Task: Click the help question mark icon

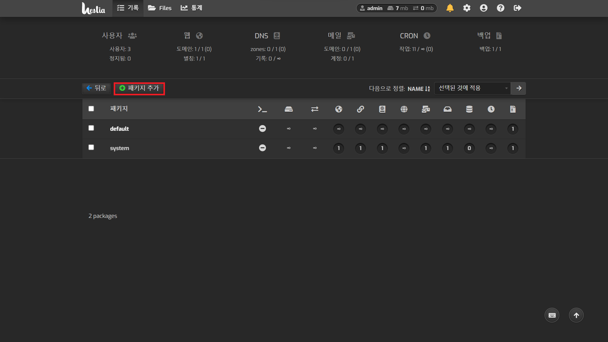Action: click(x=500, y=8)
